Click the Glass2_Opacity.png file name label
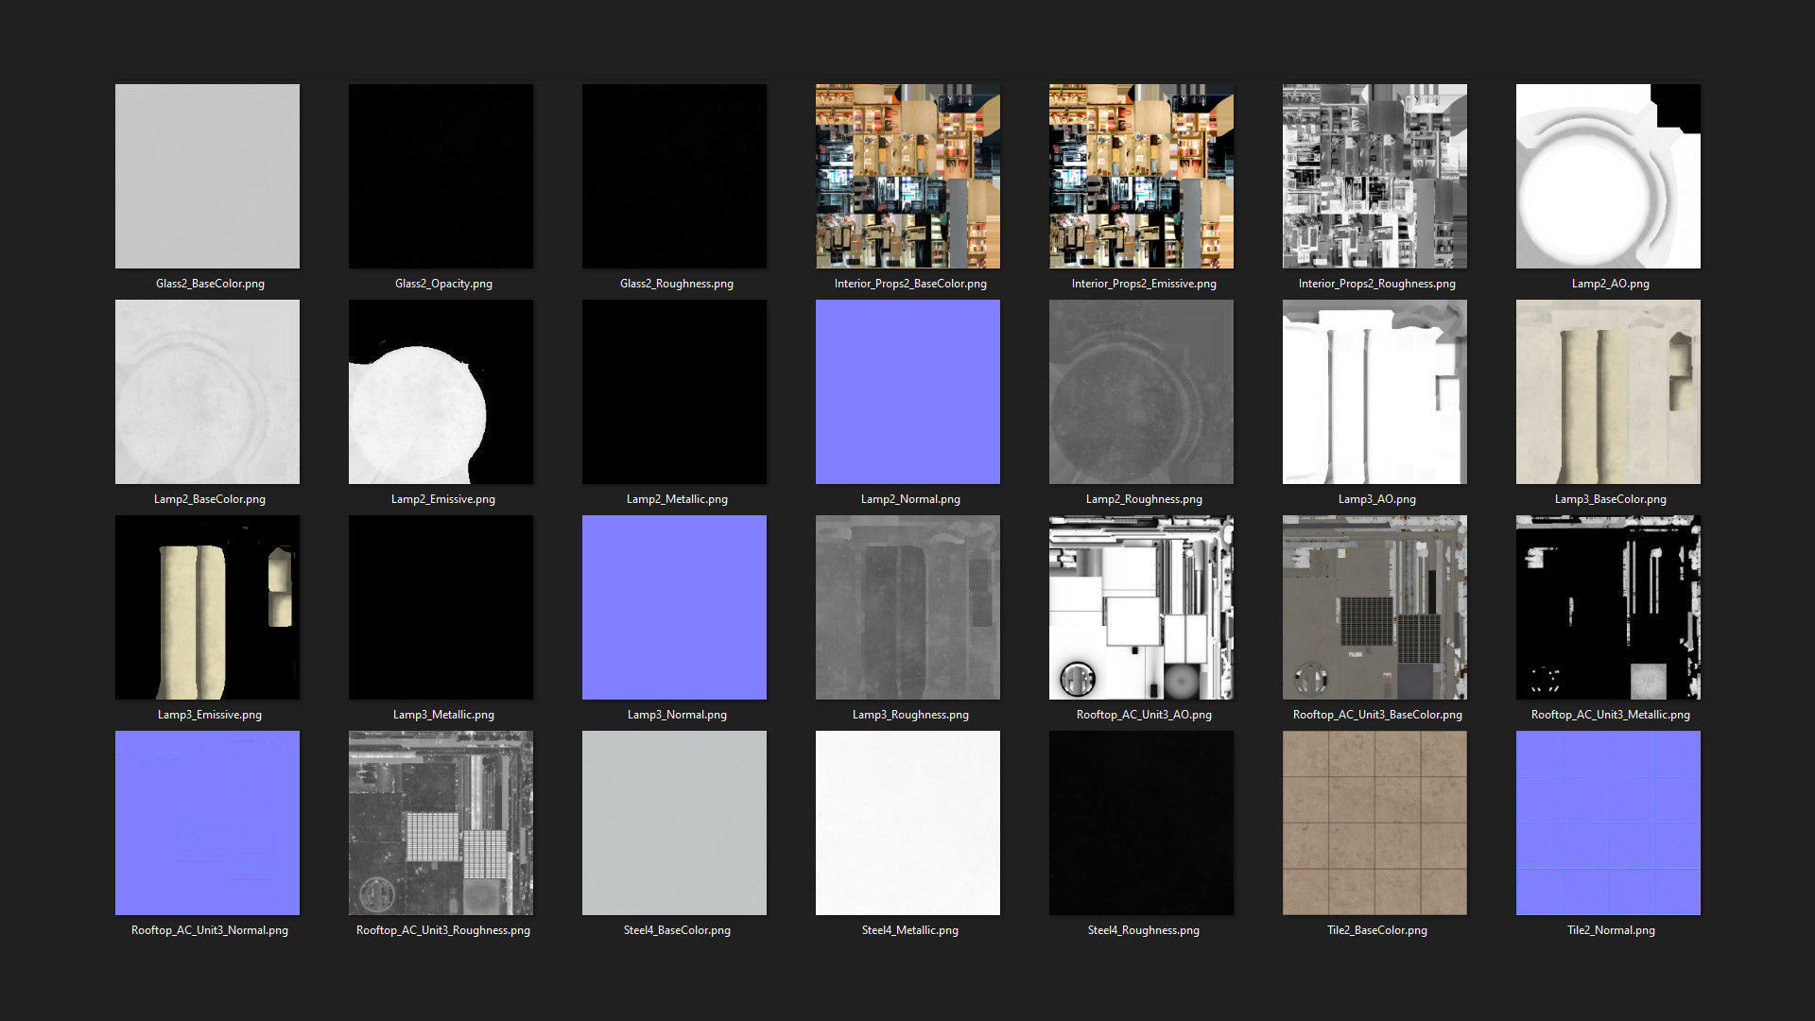 (x=443, y=284)
